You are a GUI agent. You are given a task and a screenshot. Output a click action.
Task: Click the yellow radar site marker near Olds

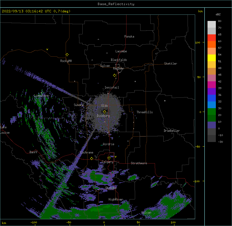pyautogui.click(x=104, y=112)
